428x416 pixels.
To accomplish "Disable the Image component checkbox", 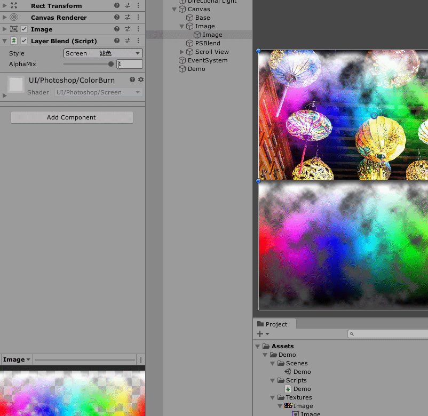I will point(24,29).
